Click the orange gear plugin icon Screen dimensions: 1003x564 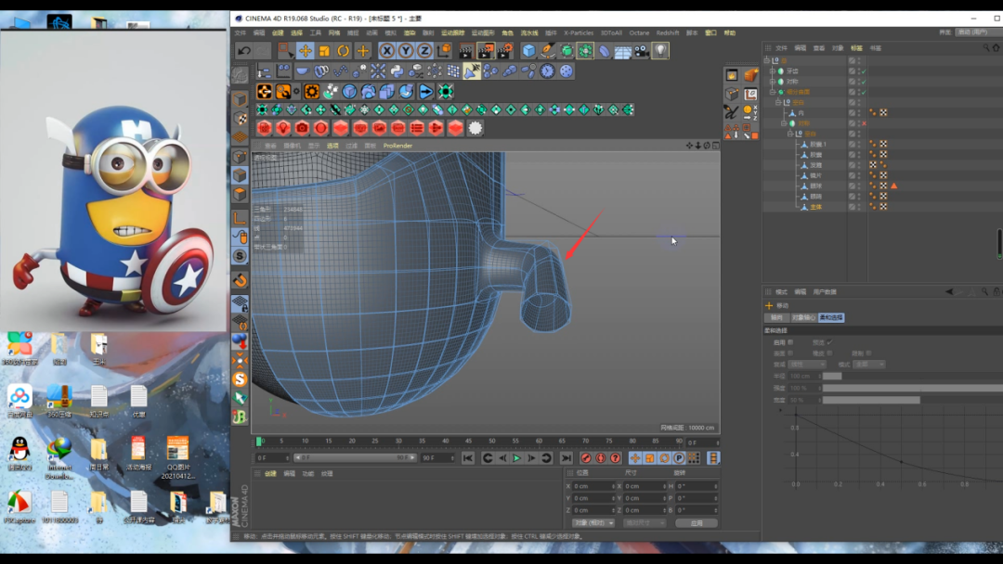coord(311,91)
